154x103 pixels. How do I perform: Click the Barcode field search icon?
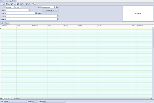point(29,10)
